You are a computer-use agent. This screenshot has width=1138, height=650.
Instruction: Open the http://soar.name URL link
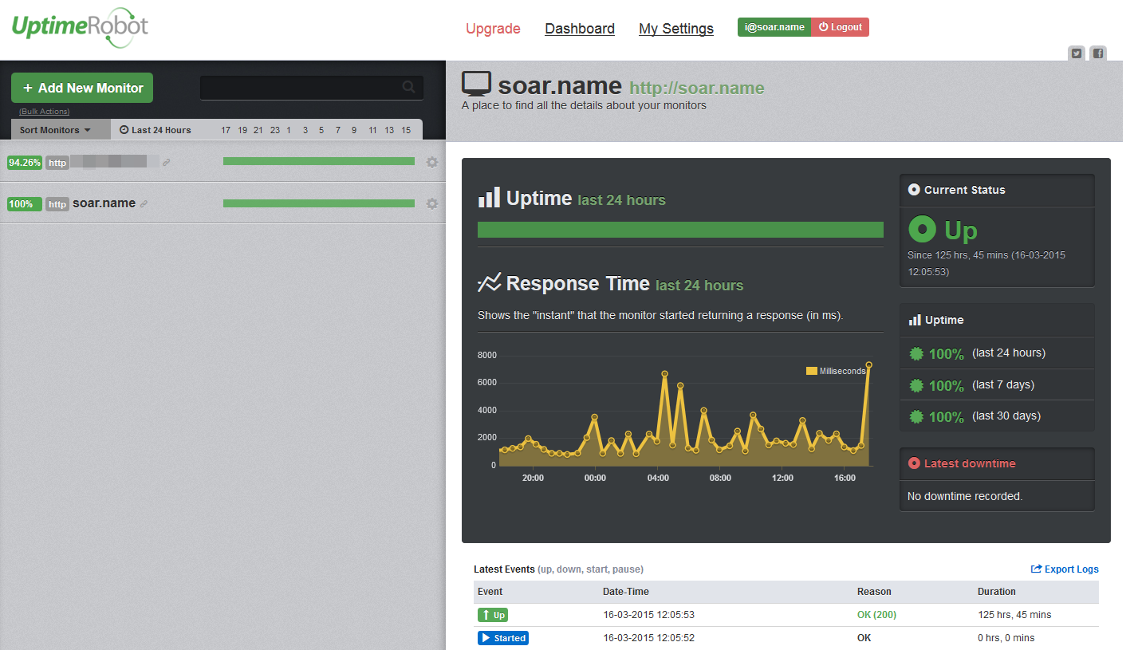[x=696, y=89]
